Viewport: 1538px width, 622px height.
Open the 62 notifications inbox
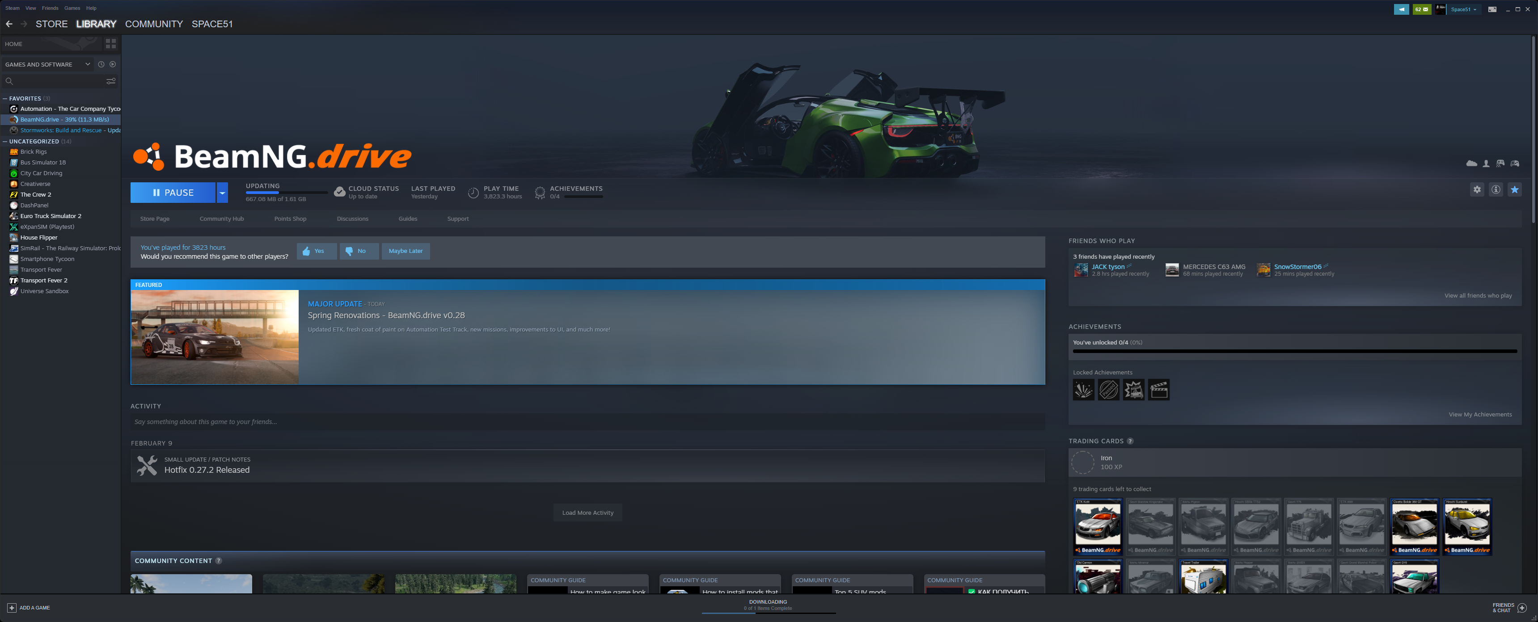click(x=1422, y=9)
